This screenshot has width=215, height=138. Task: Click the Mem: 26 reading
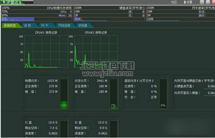(65, 15)
